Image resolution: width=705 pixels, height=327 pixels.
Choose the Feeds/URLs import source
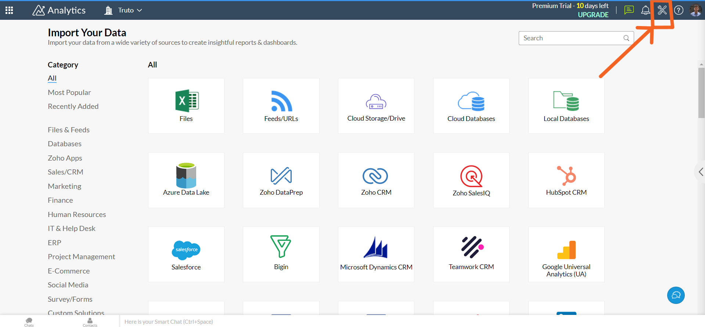tap(281, 106)
